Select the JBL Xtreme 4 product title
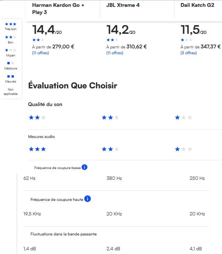The height and width of the screenshot is (254, 222). [x=125, y=5]
